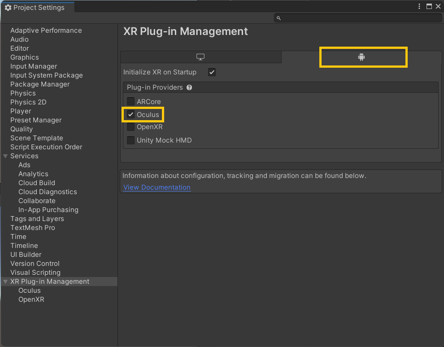Open Cloud Build under Services
This screenshot has height=347, width=444.
pyautogui.click(x=37, y=183)
